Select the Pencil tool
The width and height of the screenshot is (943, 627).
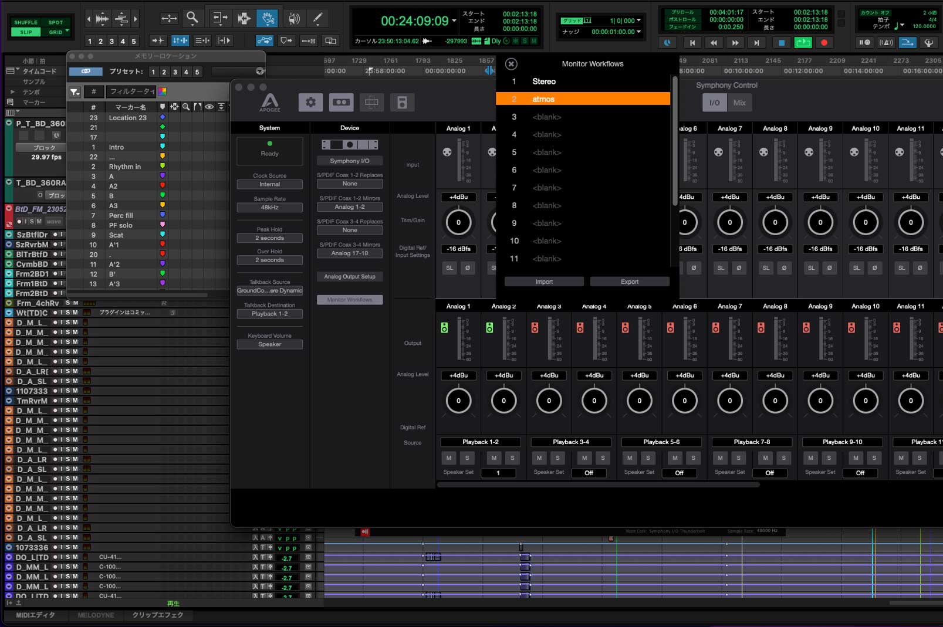(317, 18)
